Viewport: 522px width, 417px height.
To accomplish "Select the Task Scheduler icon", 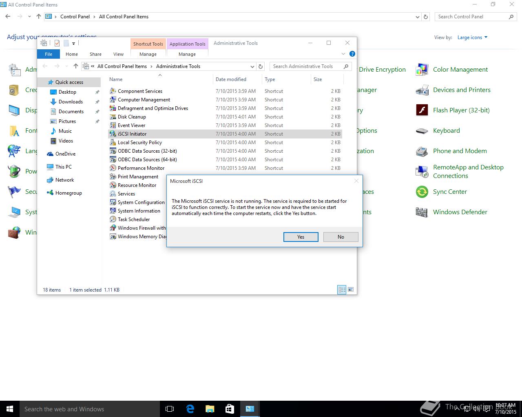I will coord(113,219).
